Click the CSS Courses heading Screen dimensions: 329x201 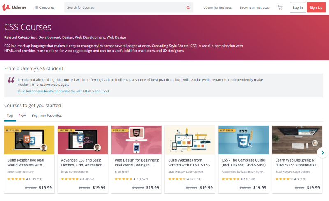28,27
